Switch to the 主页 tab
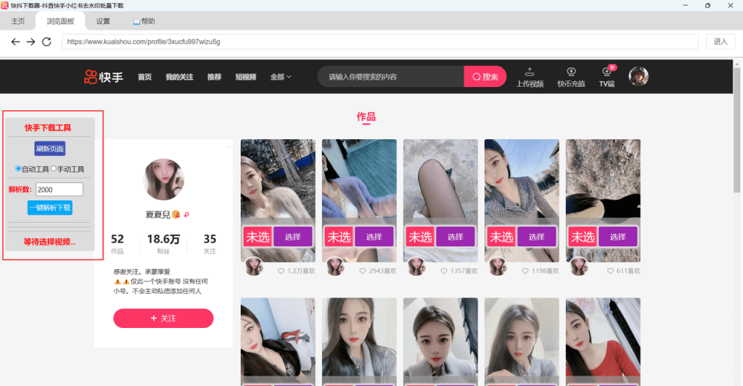Viewport: 743px width, 386px height. click(18, 21)
